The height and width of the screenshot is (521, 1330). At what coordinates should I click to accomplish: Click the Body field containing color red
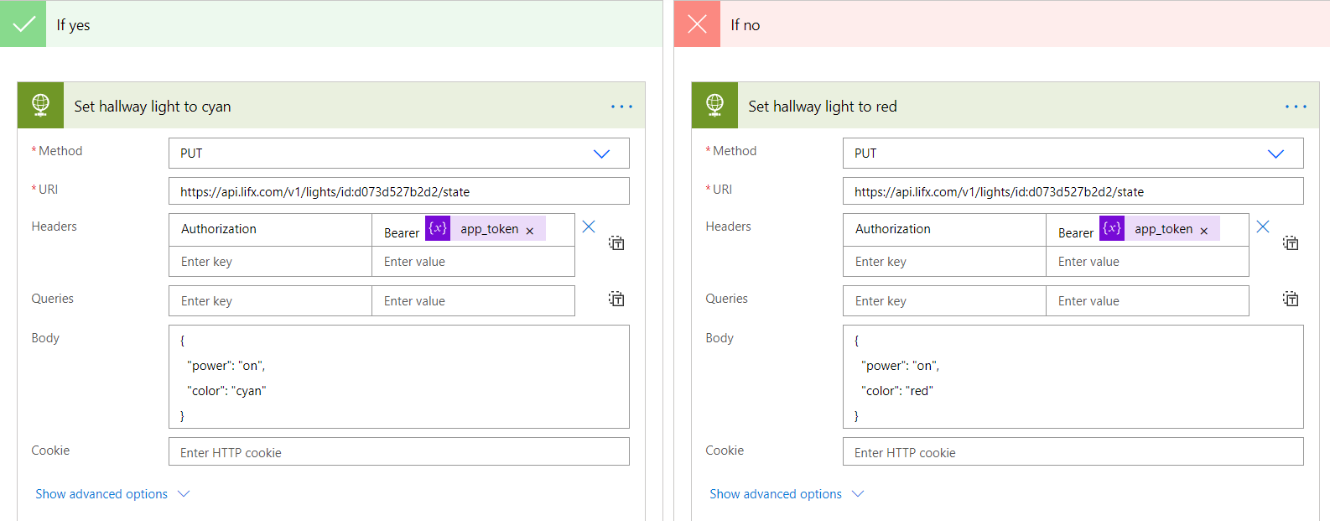1073,378
